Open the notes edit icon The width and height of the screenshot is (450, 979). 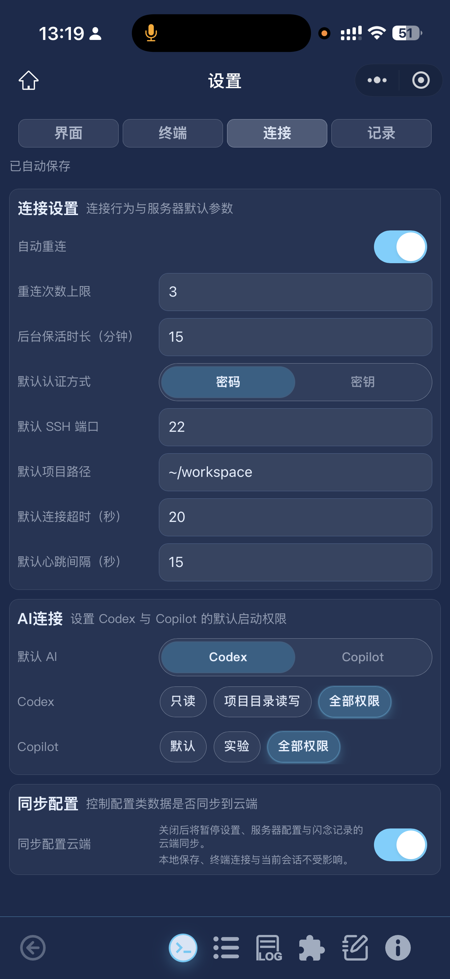[355, 948]
